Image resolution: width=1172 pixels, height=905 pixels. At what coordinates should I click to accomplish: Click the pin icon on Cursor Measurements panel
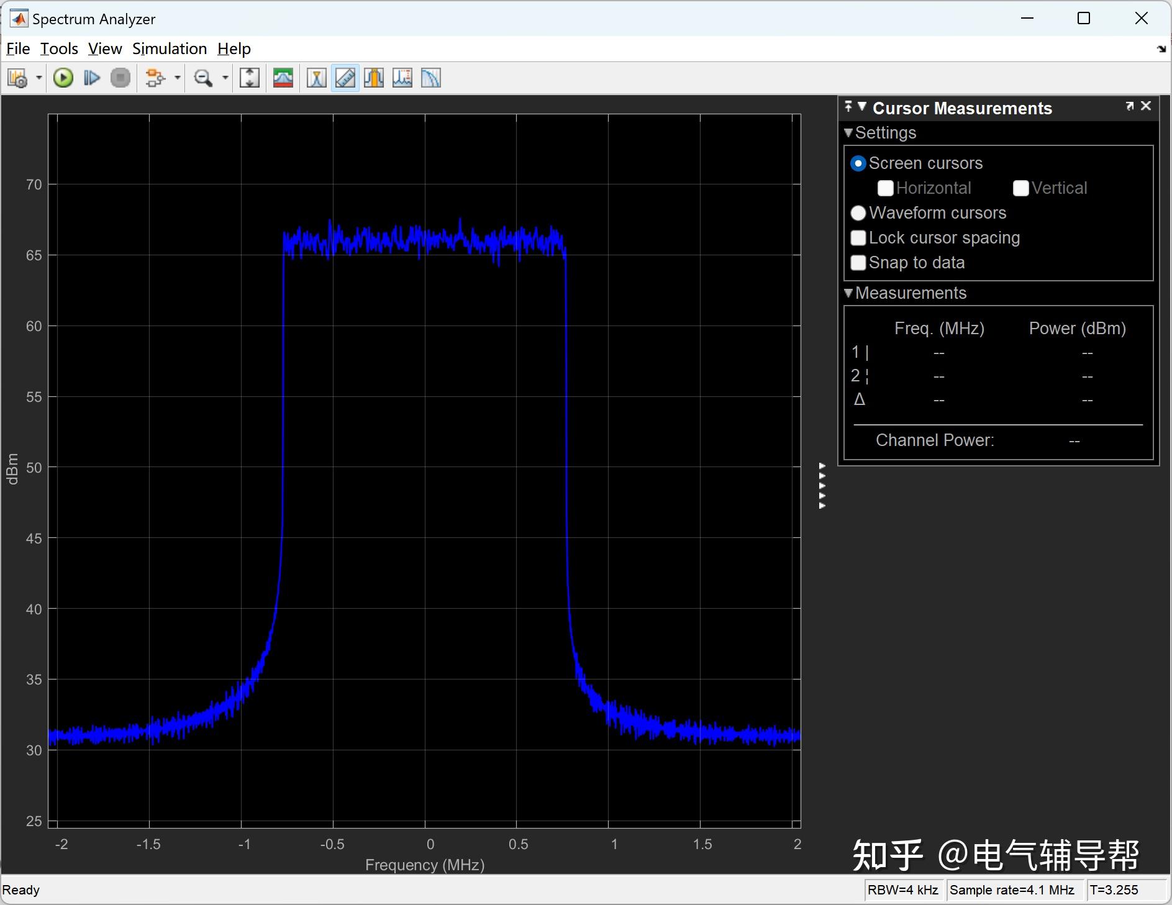pos(848,107)
